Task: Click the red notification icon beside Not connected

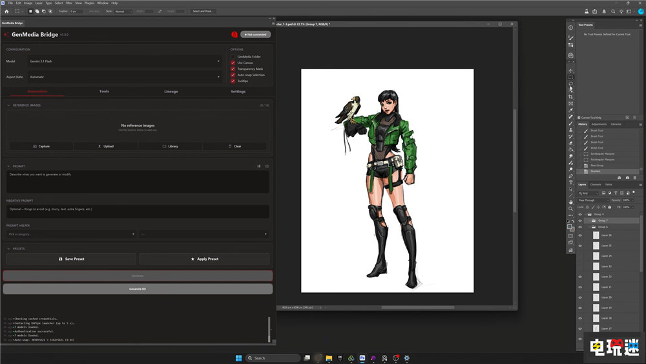Action: pos(234,35)
